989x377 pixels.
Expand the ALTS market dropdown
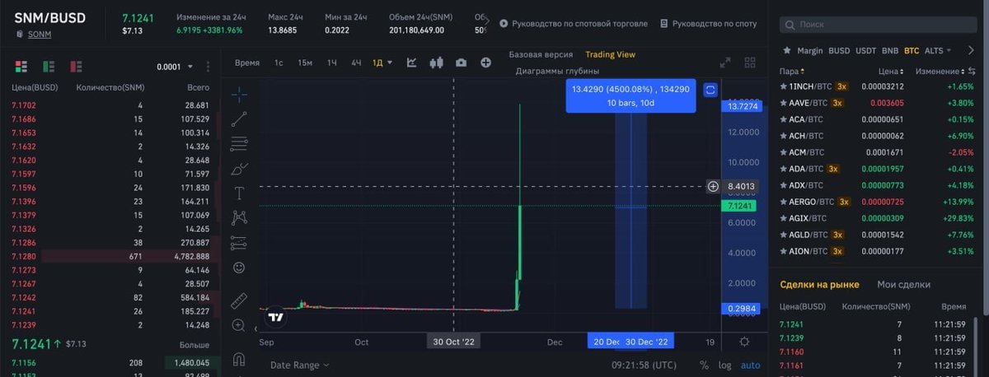[x=938, y=51]
